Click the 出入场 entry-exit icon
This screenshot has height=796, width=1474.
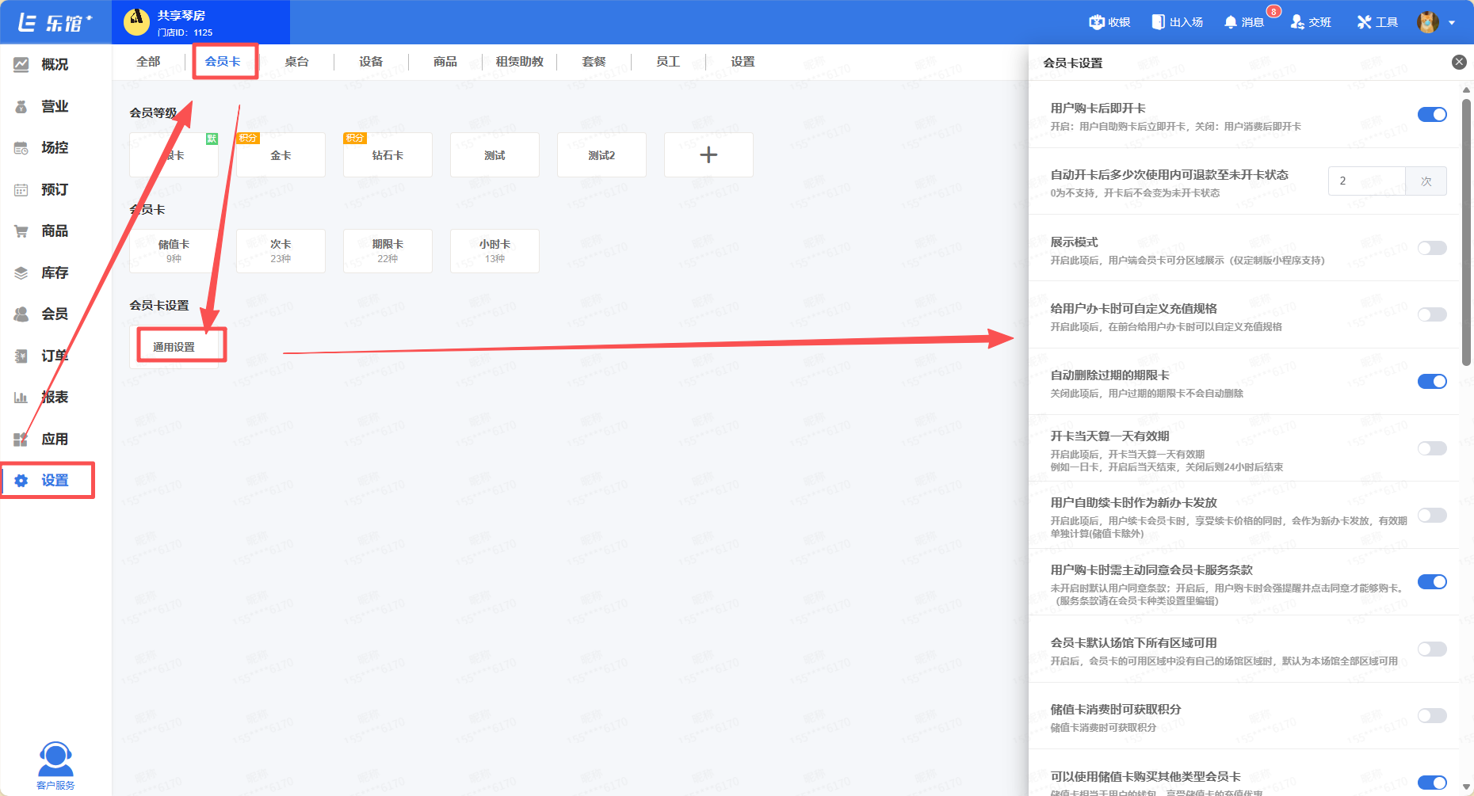pyautogui.click(x=1158, y=22)
